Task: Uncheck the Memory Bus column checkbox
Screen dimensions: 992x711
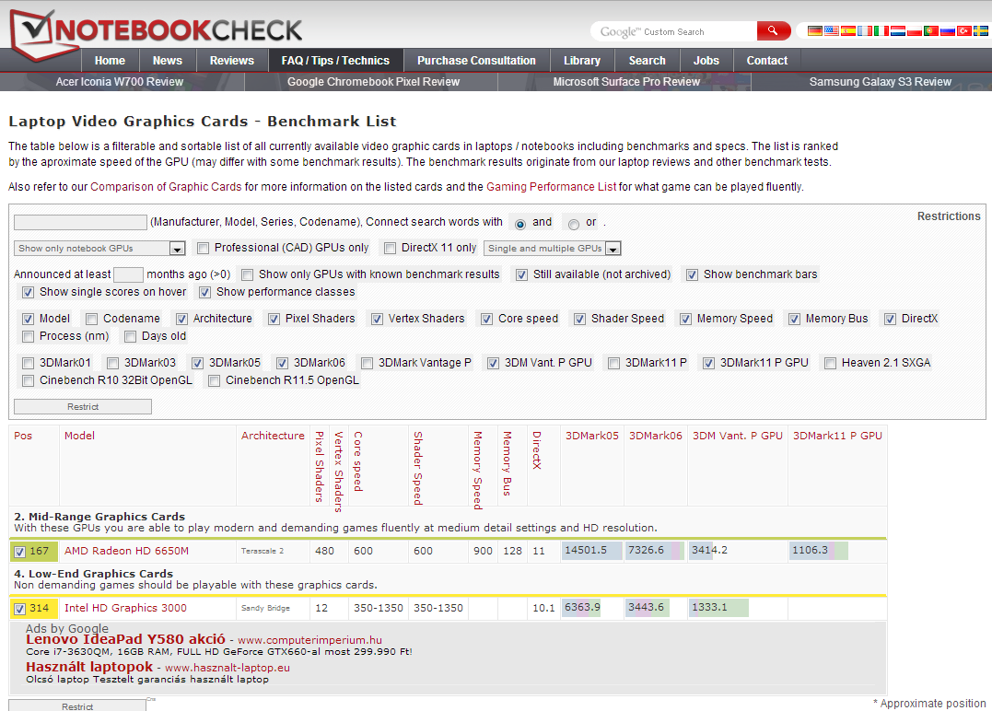Action: click(x=794, y=319)
